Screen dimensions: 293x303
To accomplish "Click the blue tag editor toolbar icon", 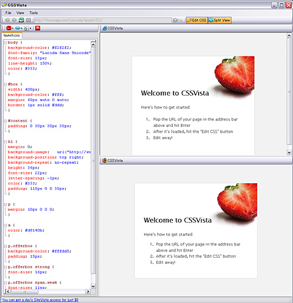I will 18,28.
